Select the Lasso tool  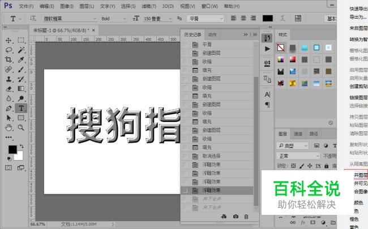(x=8, y=50)
